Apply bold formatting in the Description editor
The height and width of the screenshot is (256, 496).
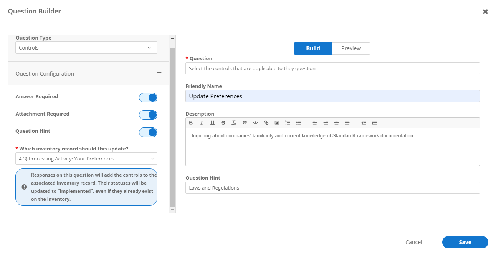coord(191,122)
